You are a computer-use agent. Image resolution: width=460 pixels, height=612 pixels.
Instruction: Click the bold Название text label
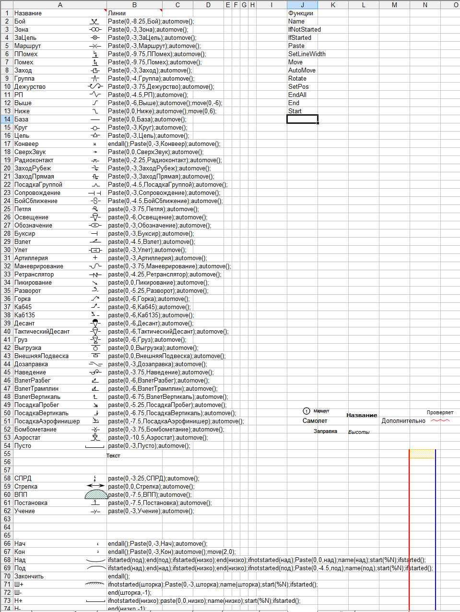point(362,415)
